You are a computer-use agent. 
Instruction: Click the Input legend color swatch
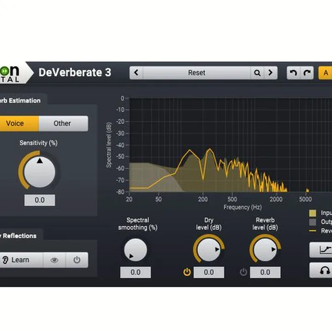click(x=313, y=213)
